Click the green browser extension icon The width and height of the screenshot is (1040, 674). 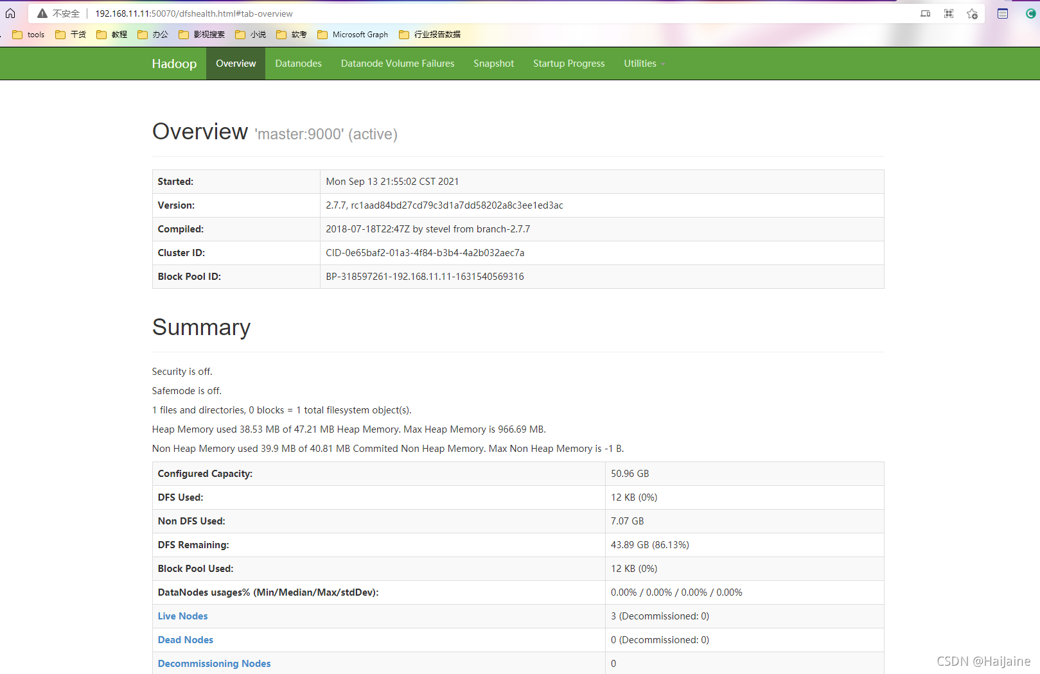click(1030, 13)
